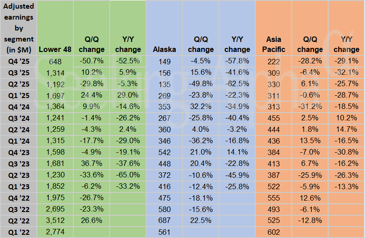The width and height of the screenshot is (365, 238).
Task: Select Alaska Q/Q change of -49.8%
Action: click(x=201, y=84)
